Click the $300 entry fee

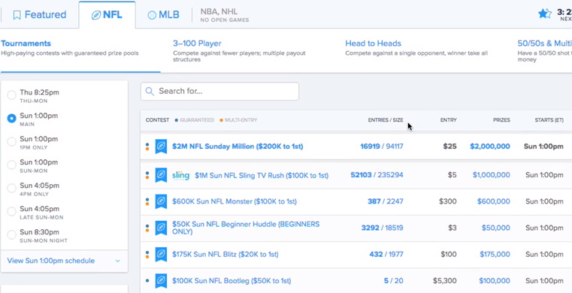(x=448, y=201)
